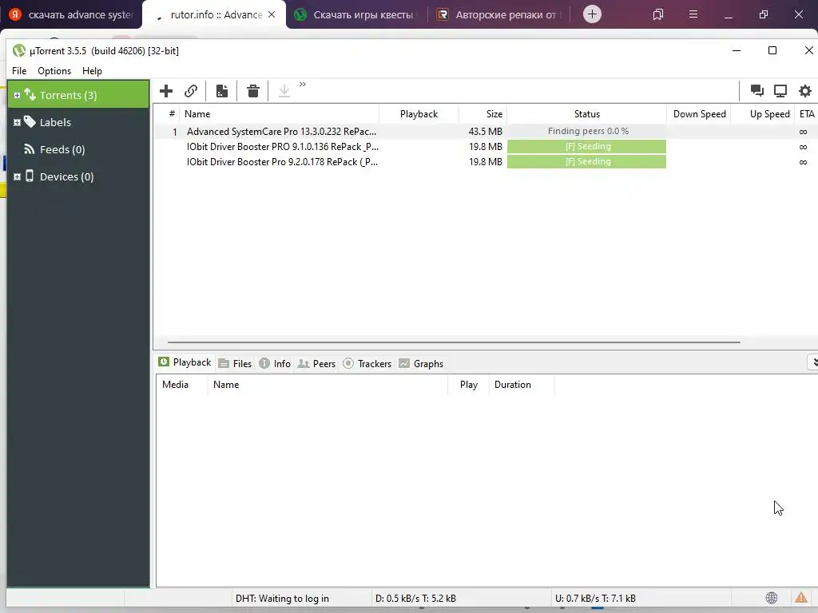Switch to Авторские репаки browser tab
Image resolution: width=818 pixels, height=613 pixels.
click(x=499, y=14)
